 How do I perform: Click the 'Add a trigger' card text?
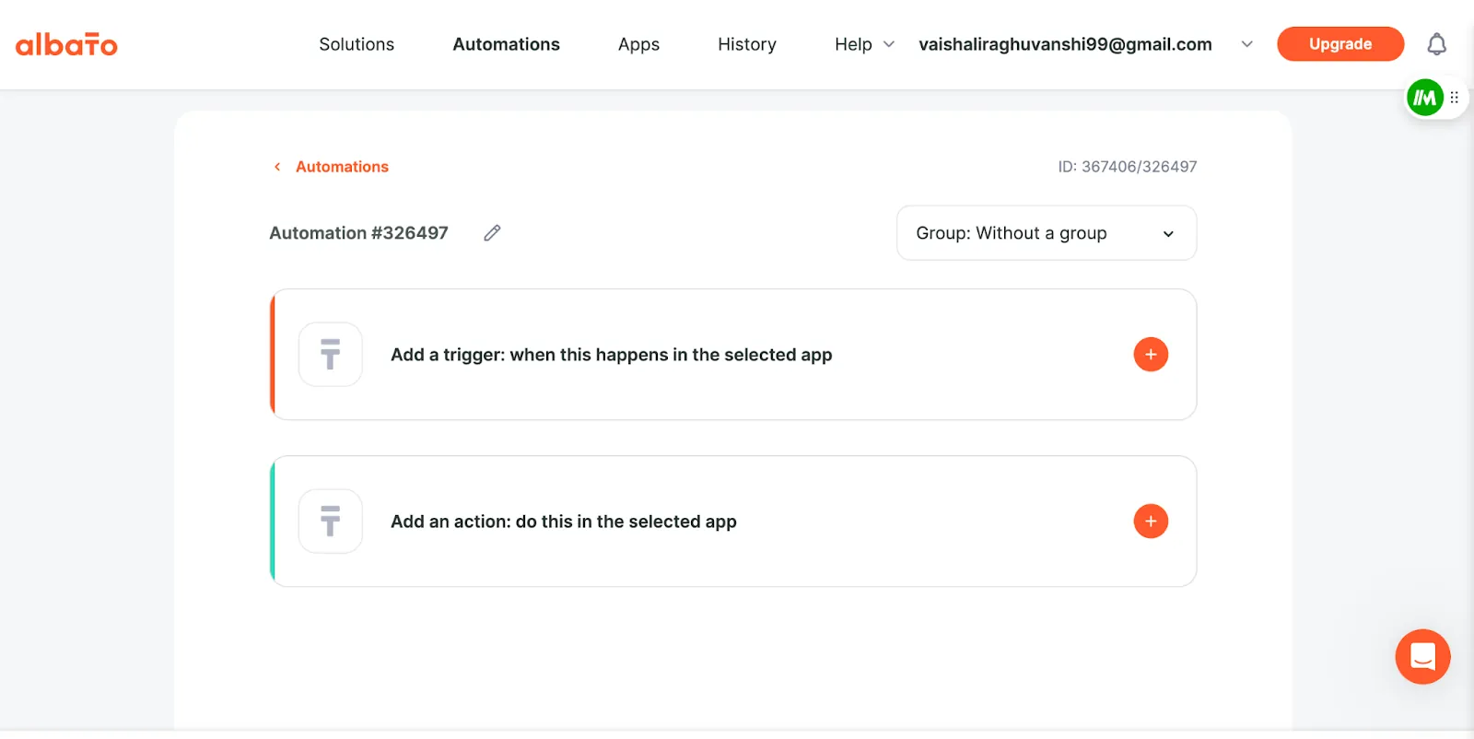tap(612, 355)
